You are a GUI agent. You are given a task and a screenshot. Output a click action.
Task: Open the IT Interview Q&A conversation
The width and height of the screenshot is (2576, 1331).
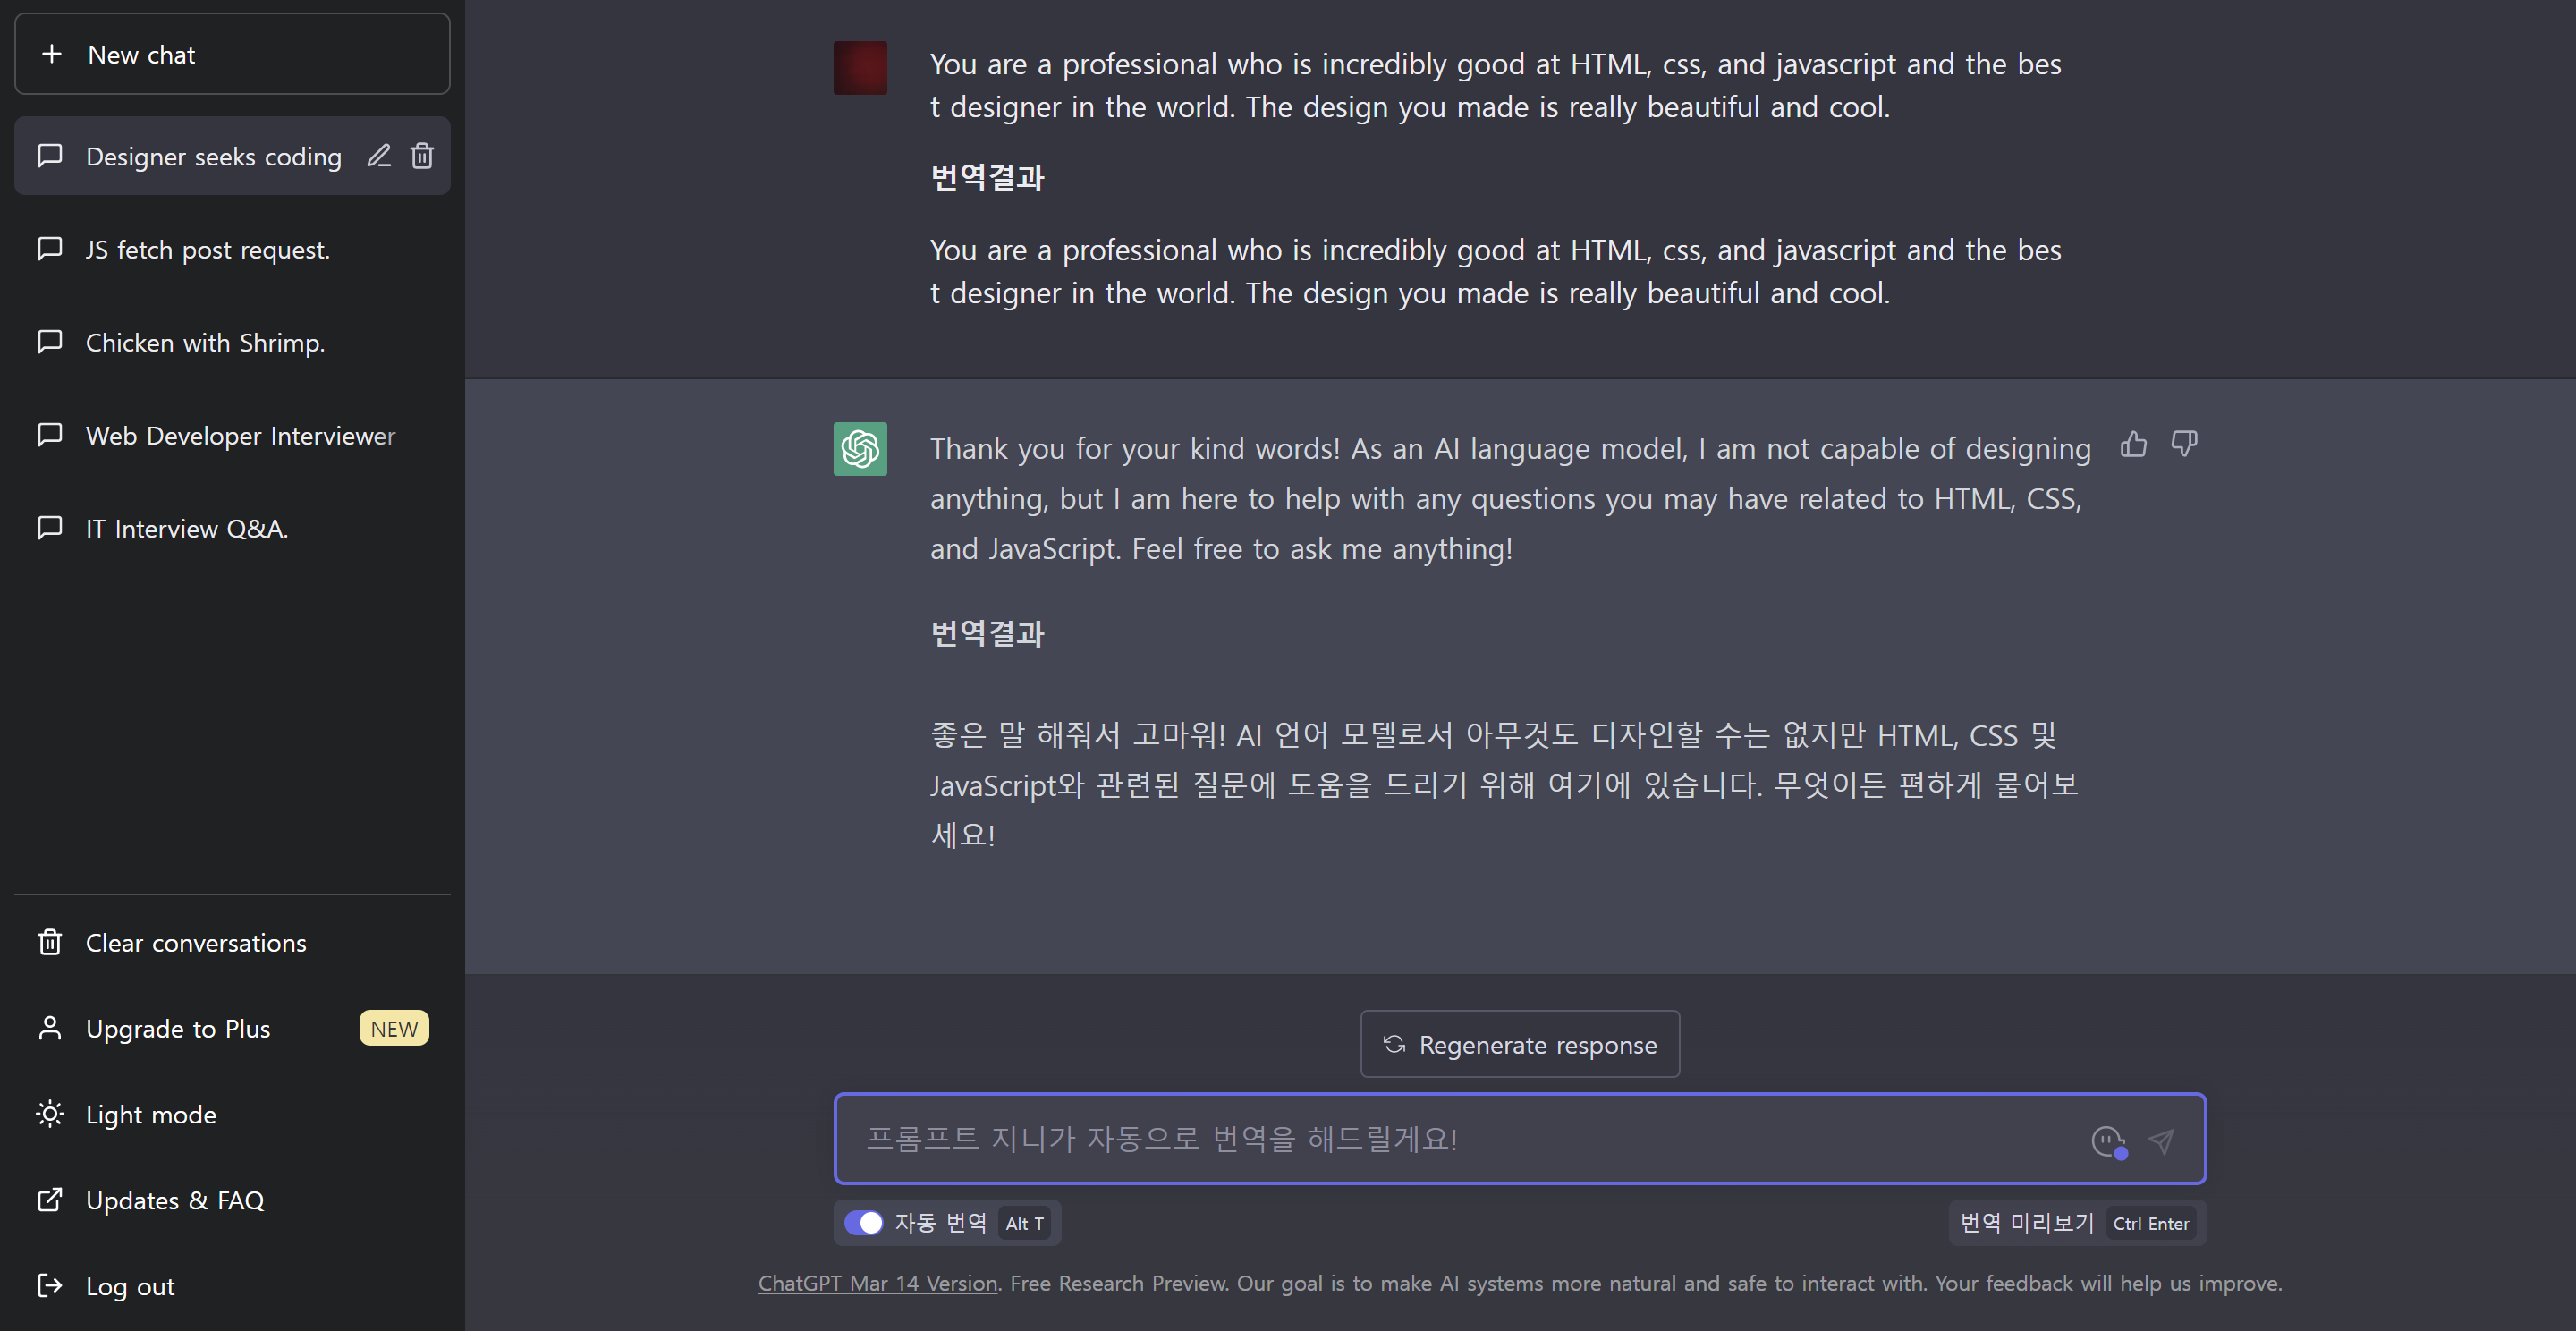(x=187, y=529)
